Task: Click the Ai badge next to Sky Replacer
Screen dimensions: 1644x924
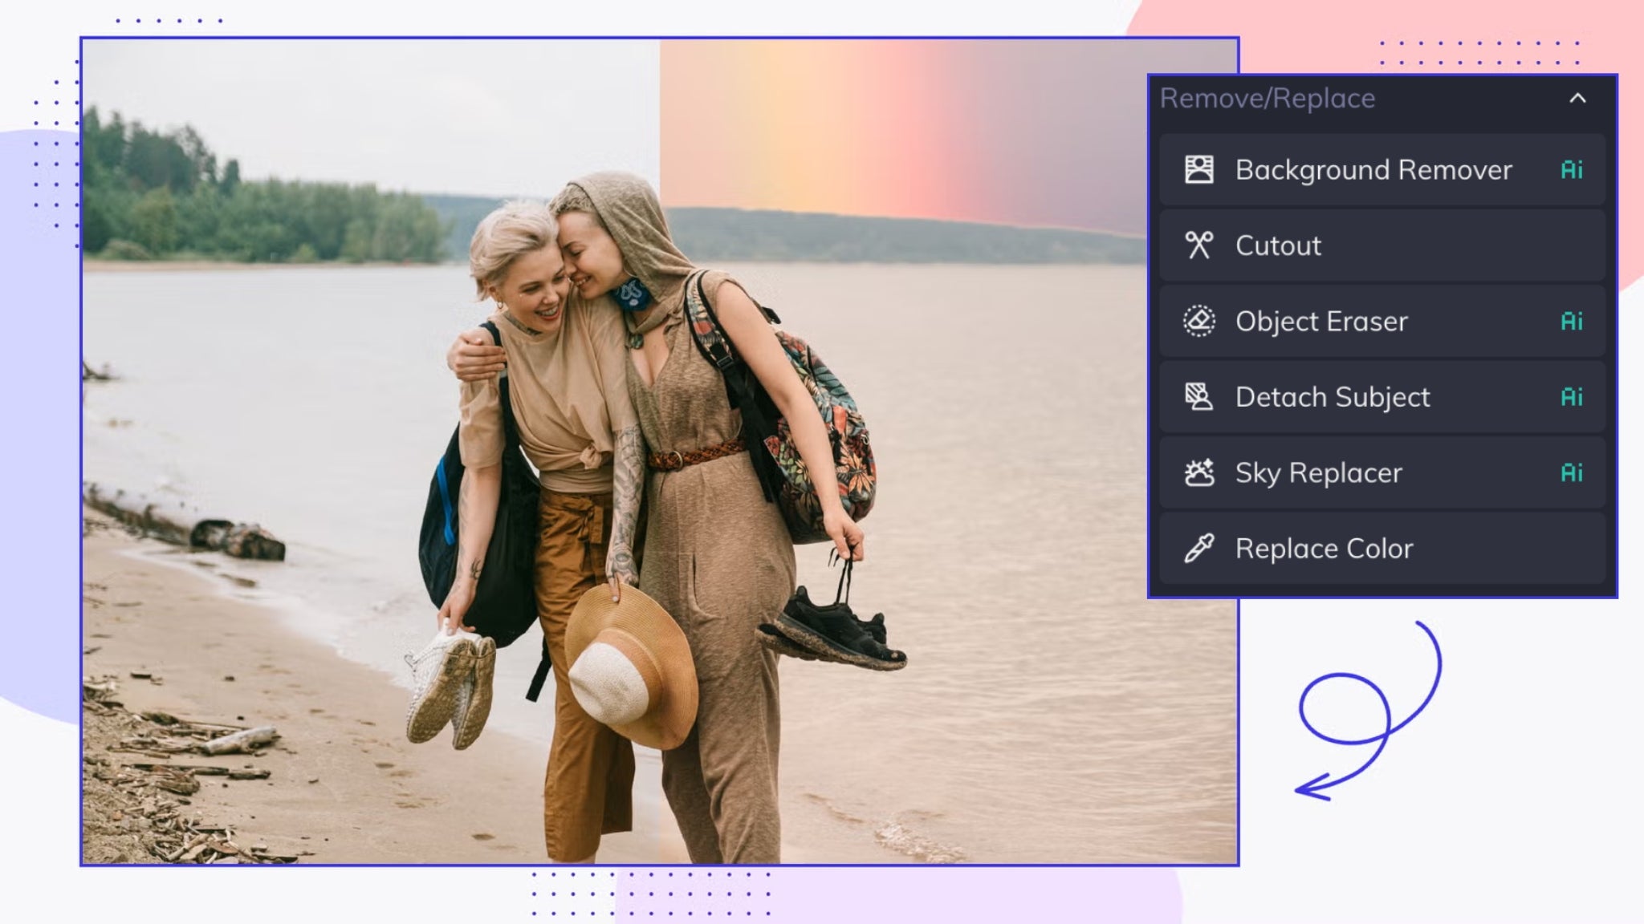Action: 1573,472
